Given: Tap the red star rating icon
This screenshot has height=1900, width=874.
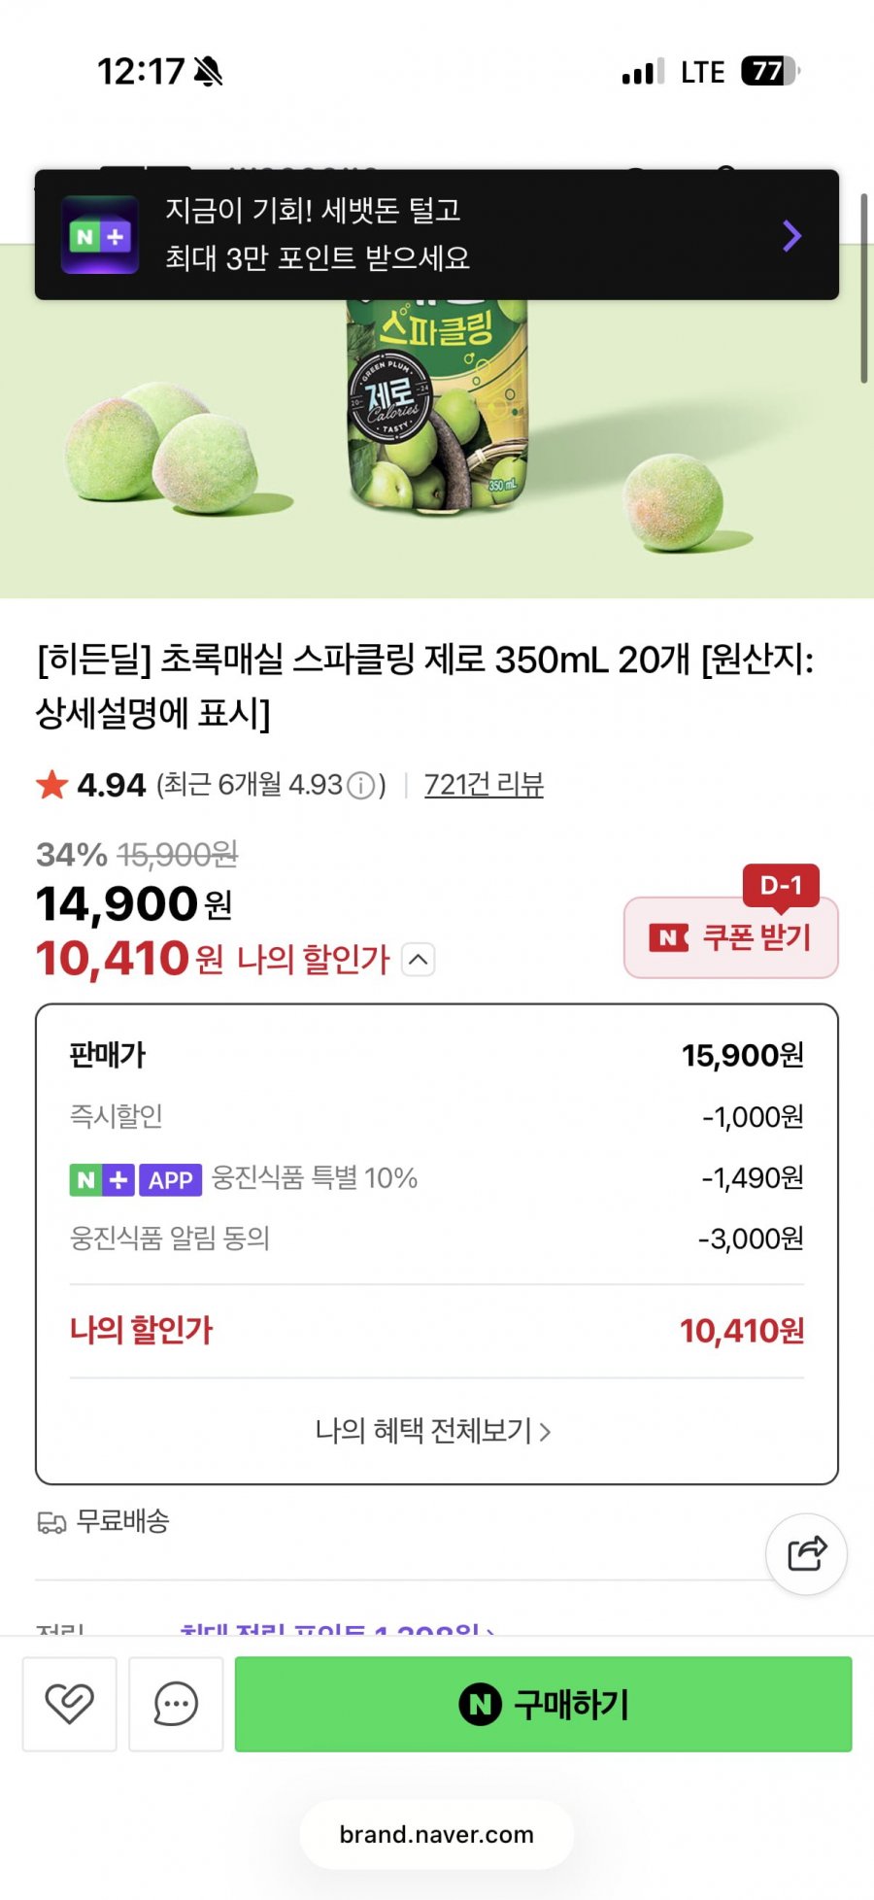Looking at the screenshot, I should [52, 785].
